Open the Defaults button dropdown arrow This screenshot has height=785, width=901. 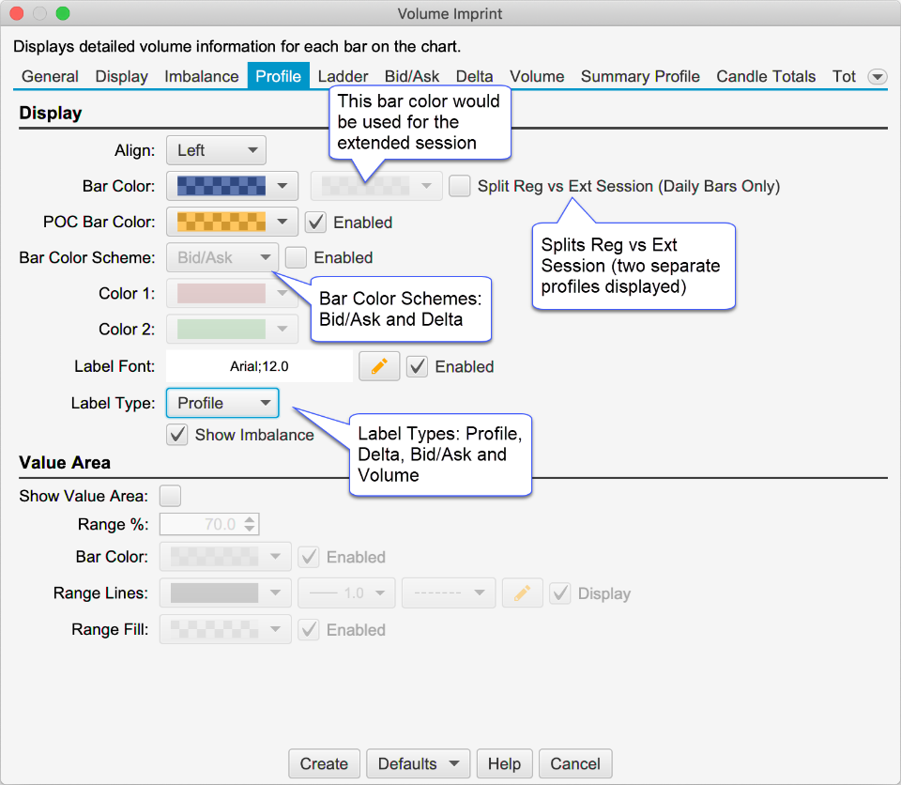(x=454, y=764)
